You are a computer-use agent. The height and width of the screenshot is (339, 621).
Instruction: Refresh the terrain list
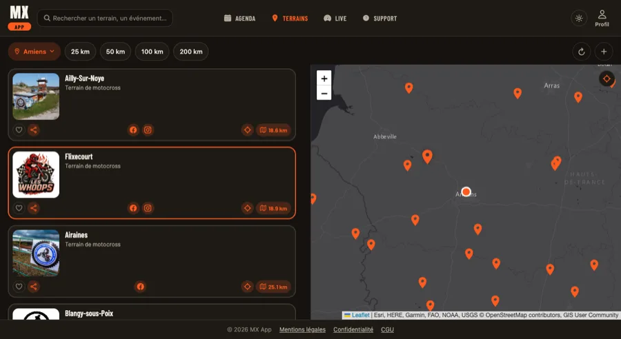582,52
